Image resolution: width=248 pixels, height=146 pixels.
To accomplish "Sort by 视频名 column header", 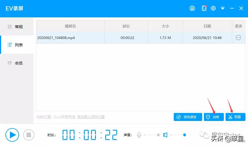I will pos(70,26).
